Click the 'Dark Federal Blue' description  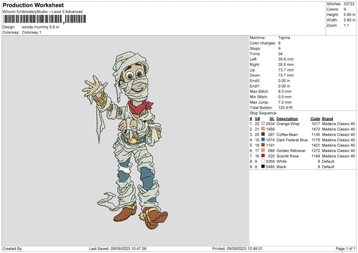click(x=292, y=140)
